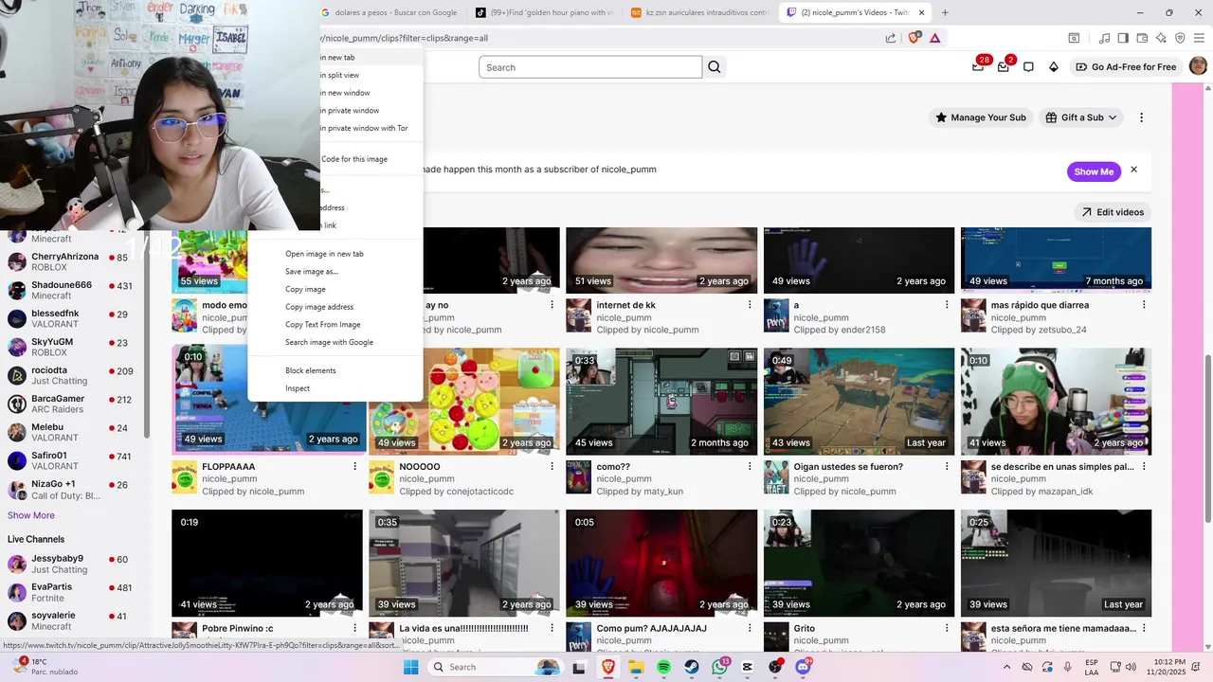Open the Brave VPN shield icon
Screen dimensions: 1213x682
(1180, 38)
